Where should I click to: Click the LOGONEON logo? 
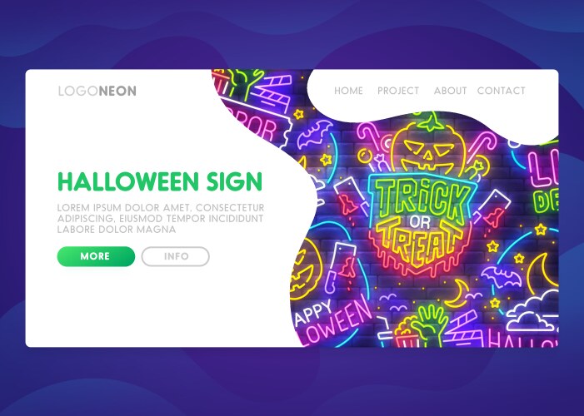pos(97,91)
